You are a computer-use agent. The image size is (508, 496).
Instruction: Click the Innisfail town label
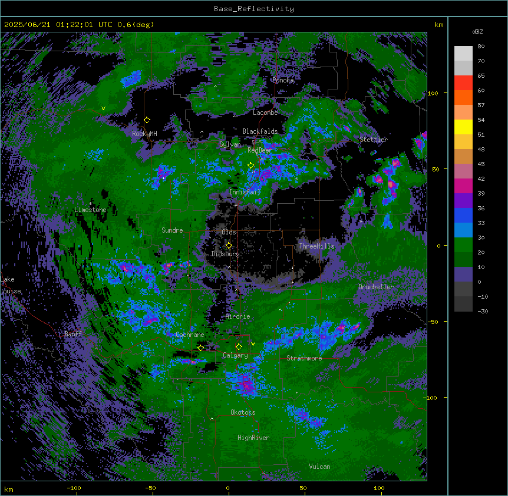[x=245, y=192]
